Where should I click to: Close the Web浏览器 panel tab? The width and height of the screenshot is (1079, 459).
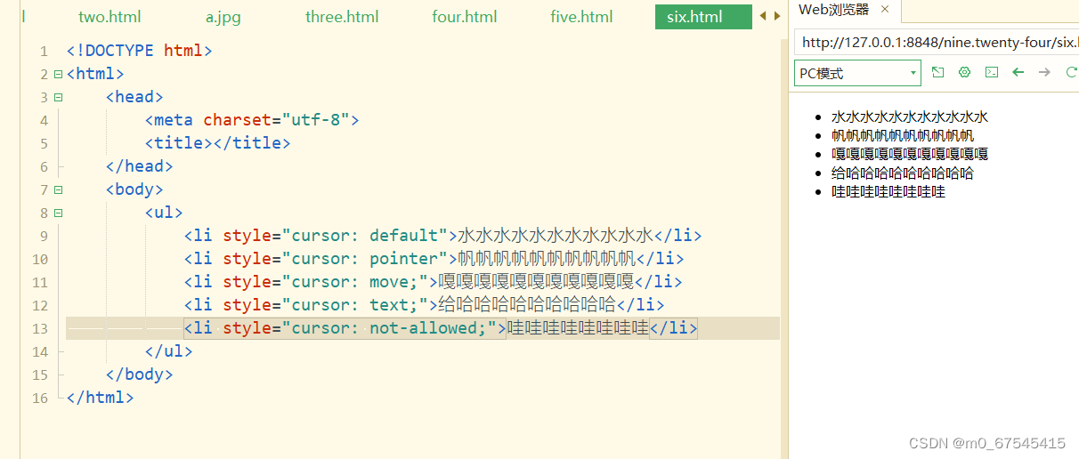tap(884, 10)
